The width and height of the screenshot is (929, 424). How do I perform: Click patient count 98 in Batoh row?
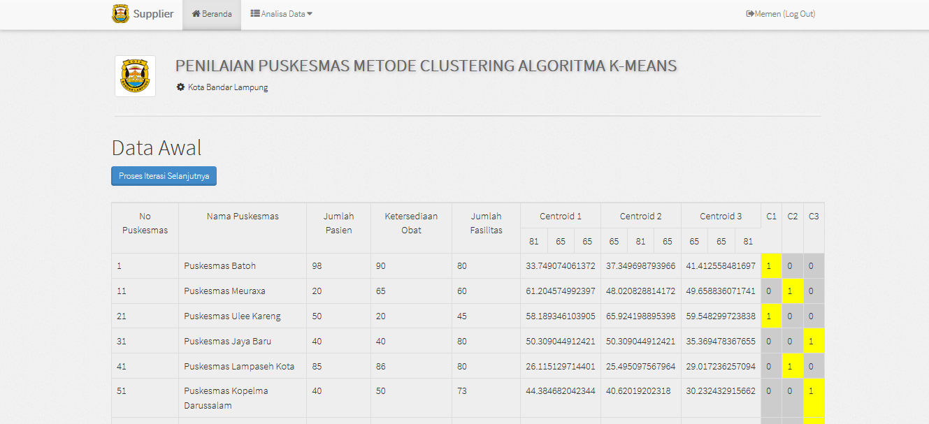coord(317,266)
